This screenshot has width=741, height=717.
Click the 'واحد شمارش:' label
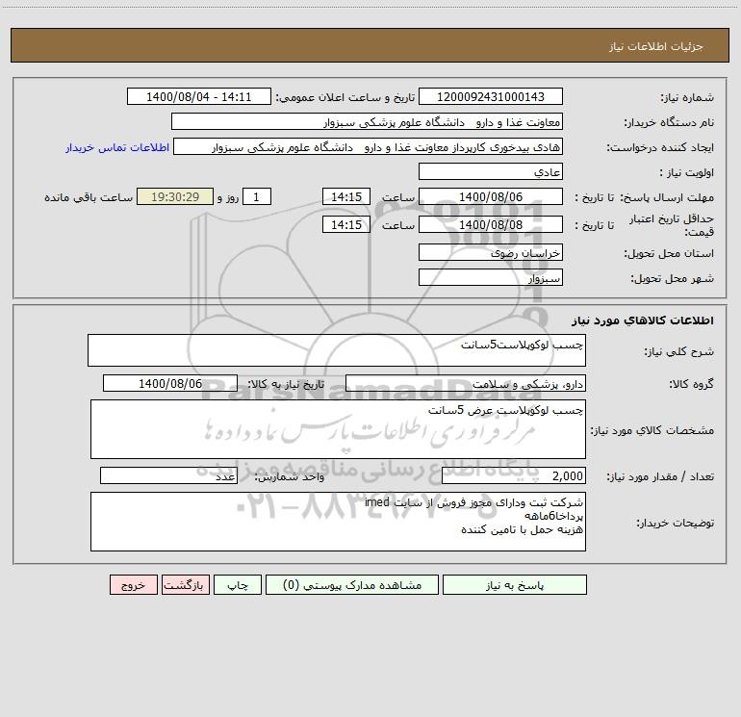(x=290, y=477)
